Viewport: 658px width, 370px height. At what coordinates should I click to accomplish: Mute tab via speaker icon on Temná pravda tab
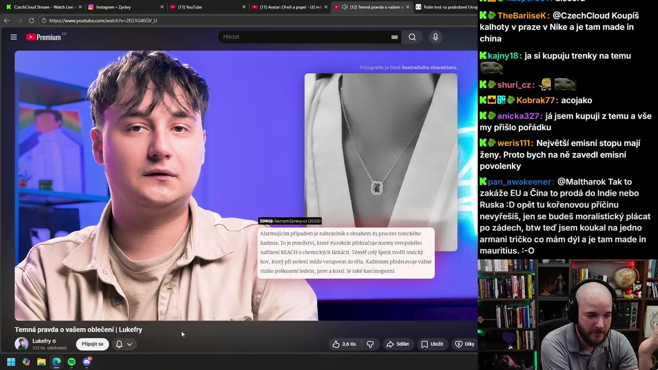pyautogui.click(x=344, y=7)
